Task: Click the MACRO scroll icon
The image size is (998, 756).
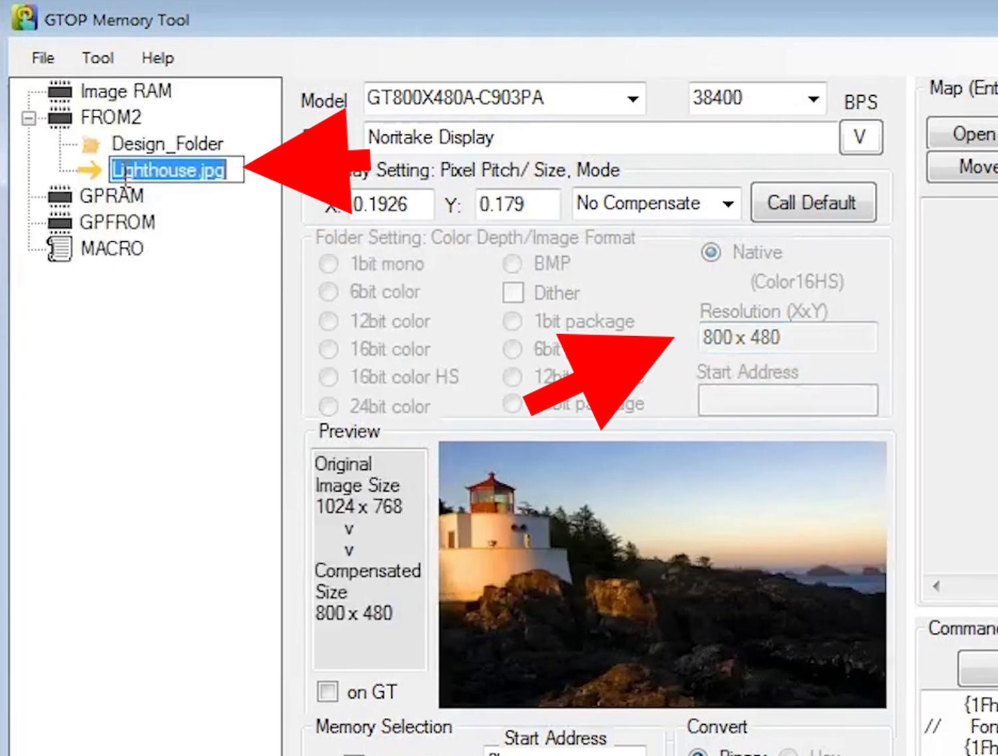Action: point(60,249)
